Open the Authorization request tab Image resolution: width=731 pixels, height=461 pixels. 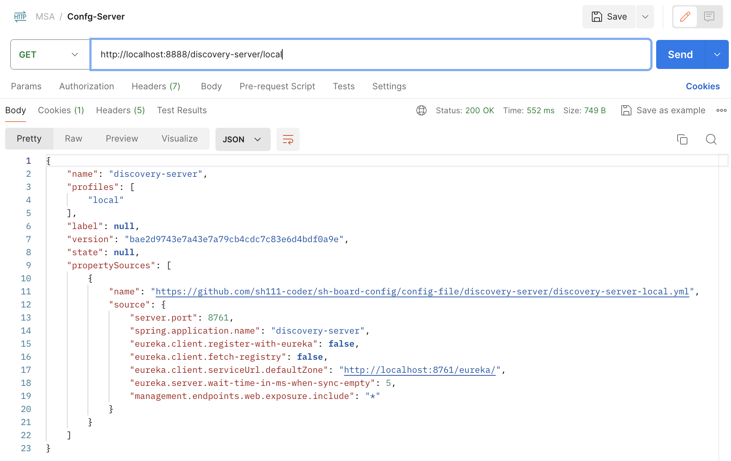pos(86,86)
